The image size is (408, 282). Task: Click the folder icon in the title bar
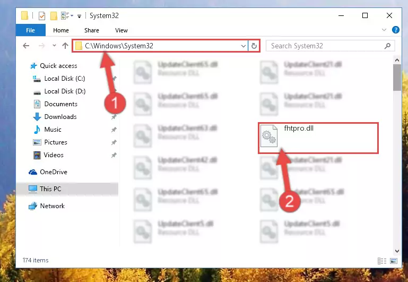(24, 15)
